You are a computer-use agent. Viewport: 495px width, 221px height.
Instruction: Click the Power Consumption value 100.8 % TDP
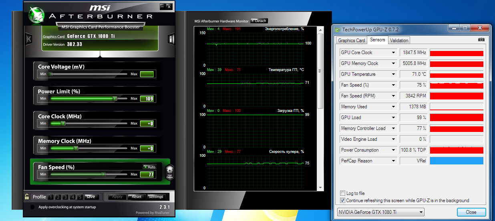pos(414,150)
